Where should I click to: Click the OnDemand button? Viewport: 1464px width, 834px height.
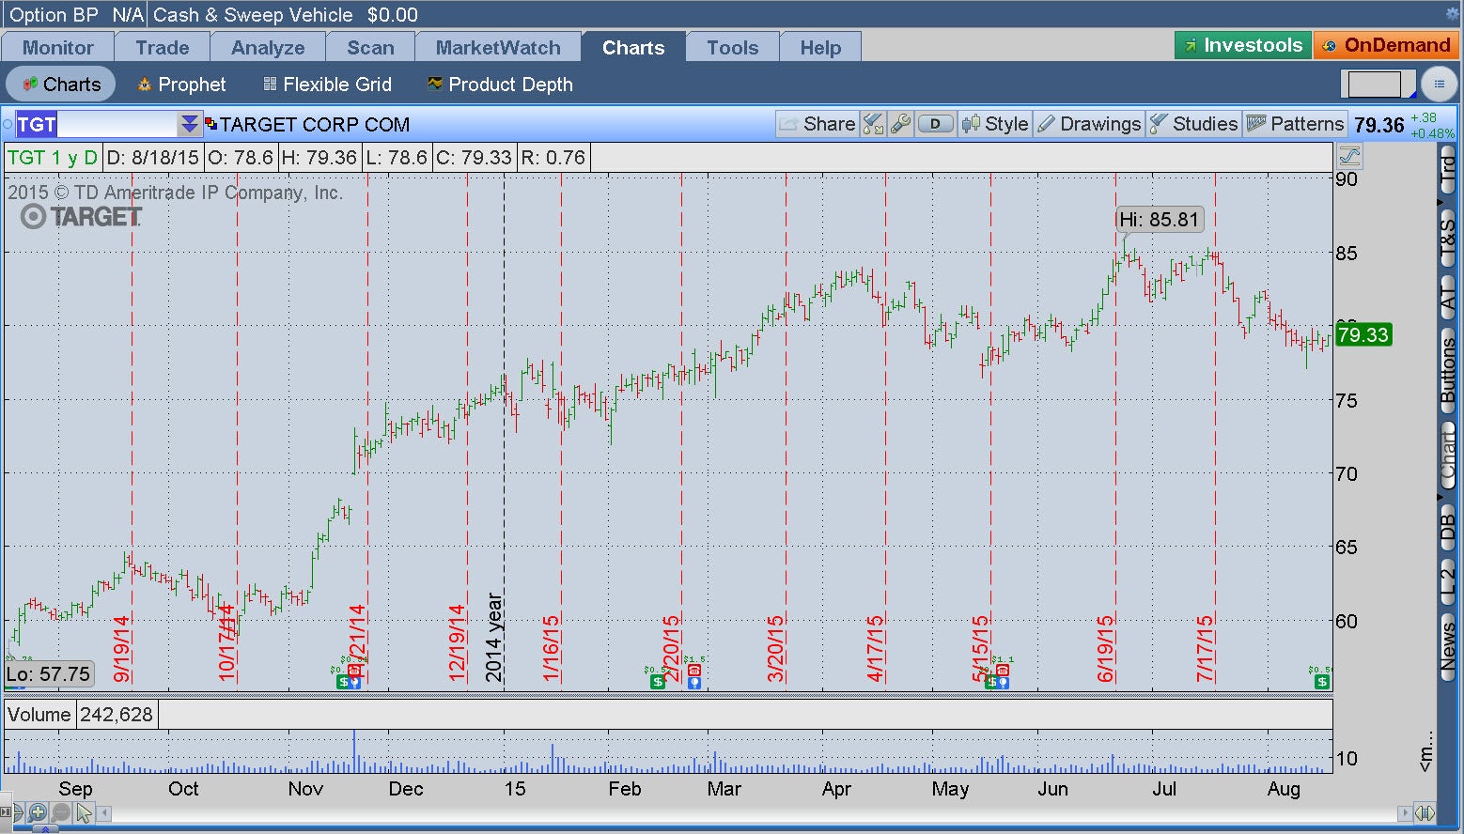[x=1386, y=45]
